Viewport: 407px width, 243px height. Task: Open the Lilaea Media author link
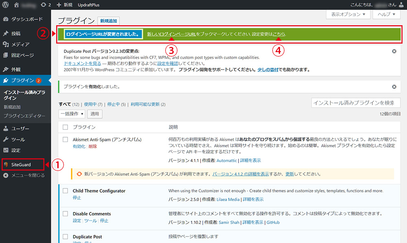coord(228,199)
